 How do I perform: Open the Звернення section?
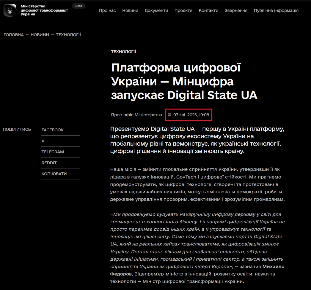tap(236, 10)
